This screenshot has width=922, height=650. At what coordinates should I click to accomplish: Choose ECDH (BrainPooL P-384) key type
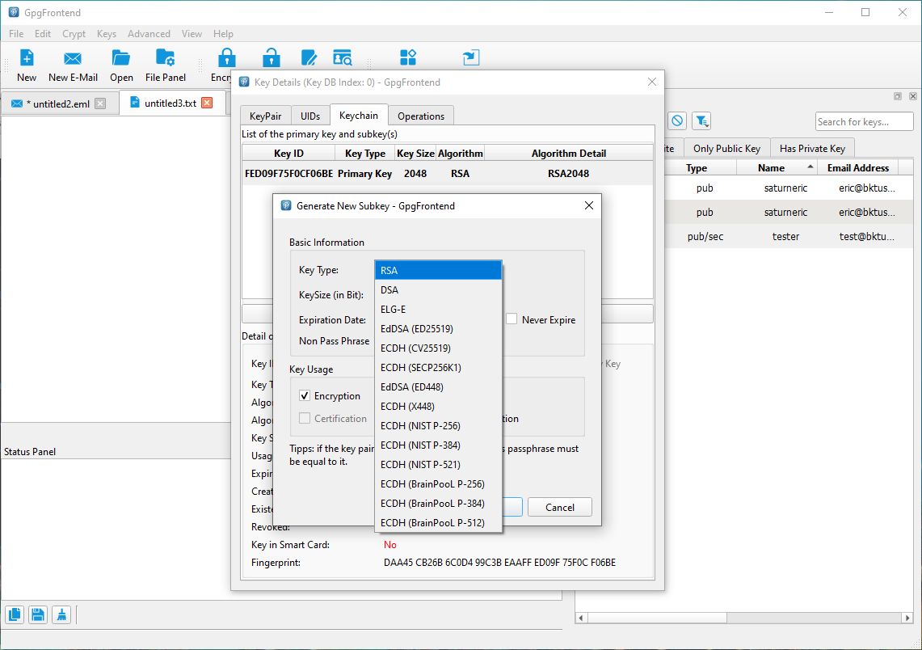pyautogui.click(x=438, y=504)
